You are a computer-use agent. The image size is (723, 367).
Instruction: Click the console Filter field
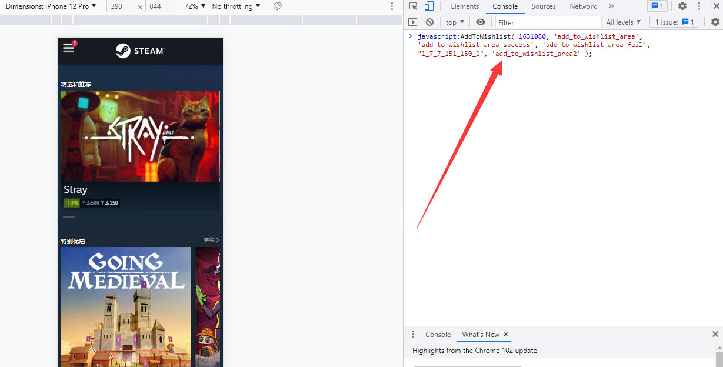tap(548, 22)
